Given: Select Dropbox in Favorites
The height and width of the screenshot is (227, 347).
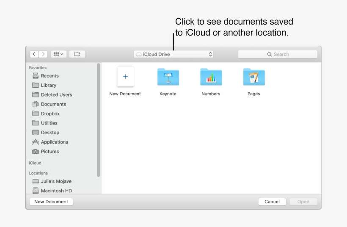Looking at the screenshot, I should pos(50,113).
